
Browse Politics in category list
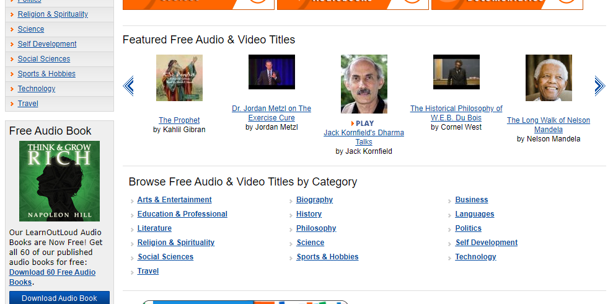(469, 228)
